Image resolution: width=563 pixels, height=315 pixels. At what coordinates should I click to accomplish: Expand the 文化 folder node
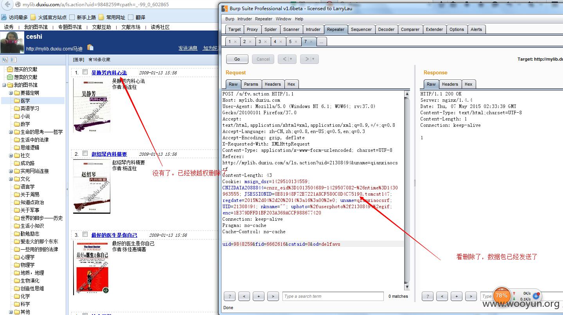[x=11, y=179]
